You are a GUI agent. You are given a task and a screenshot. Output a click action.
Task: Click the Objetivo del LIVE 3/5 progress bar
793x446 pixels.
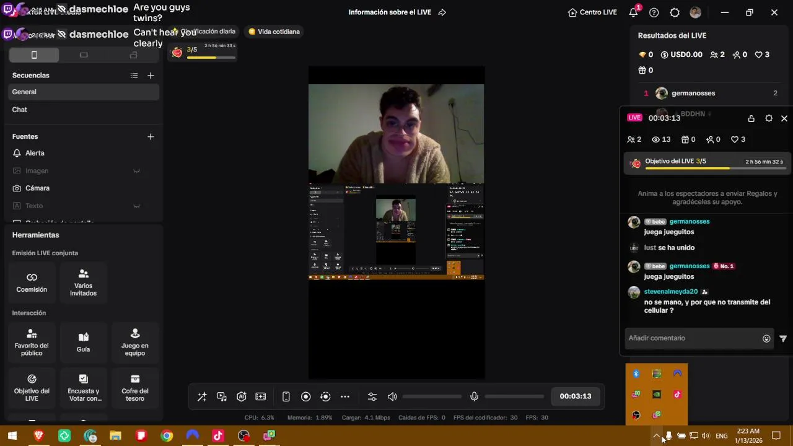pos(707,164)
